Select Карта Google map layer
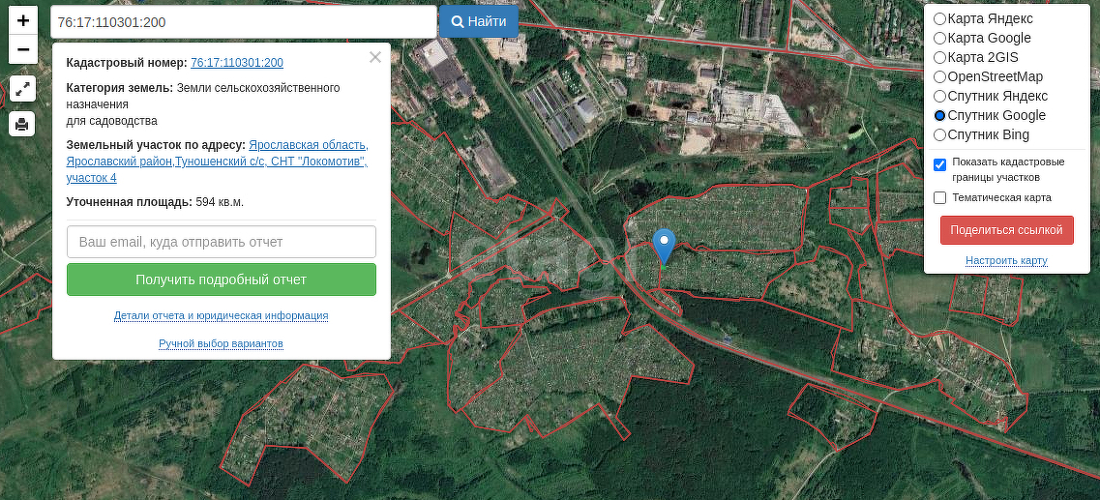Screen dimensions: 1100x500 [x=939, y=38]
